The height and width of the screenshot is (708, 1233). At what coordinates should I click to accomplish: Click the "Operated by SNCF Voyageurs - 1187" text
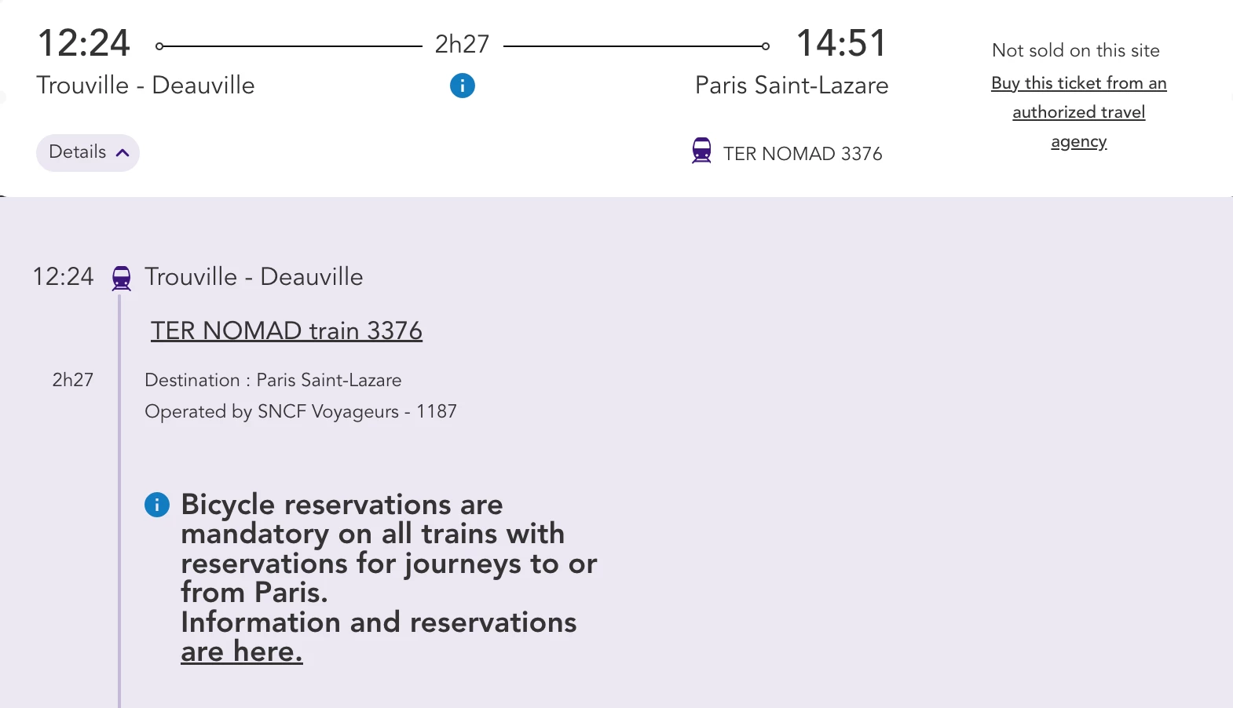click(301, 411)
